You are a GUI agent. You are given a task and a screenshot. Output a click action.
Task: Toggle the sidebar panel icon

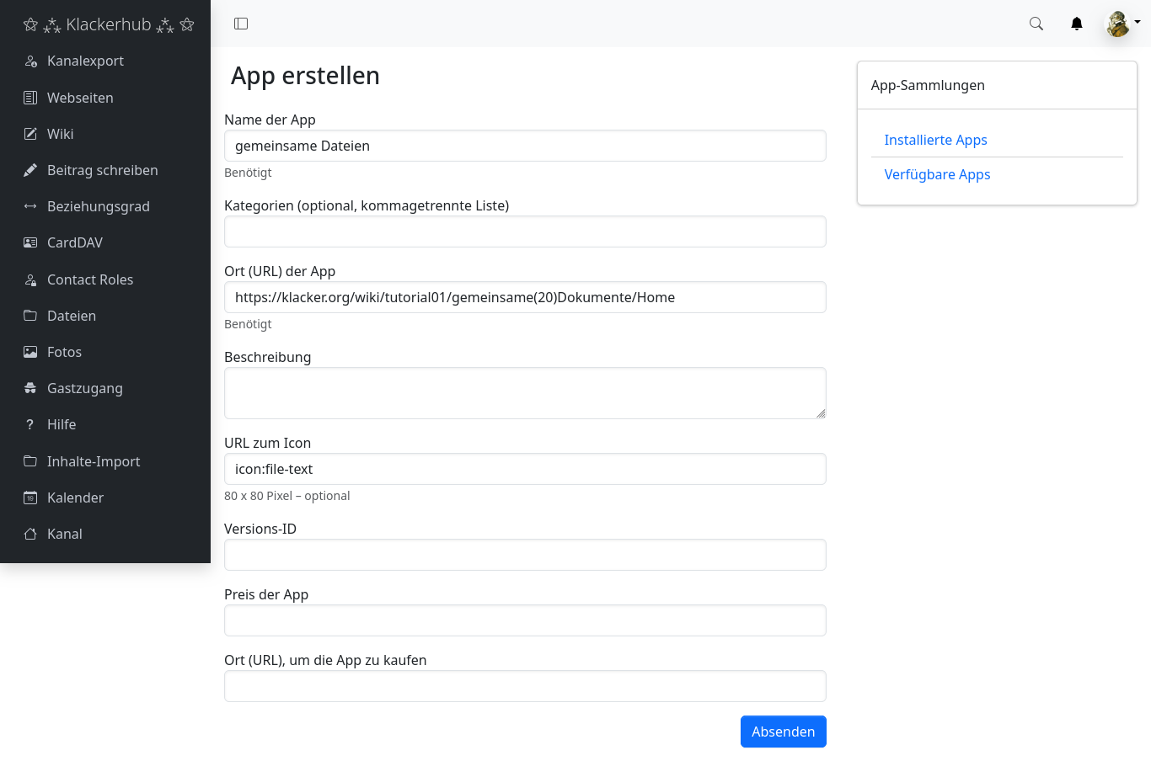pos(241,24)
